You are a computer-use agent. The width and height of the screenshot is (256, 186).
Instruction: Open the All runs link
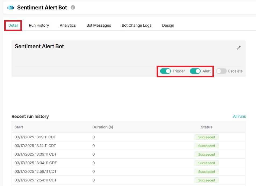point(239,116)
